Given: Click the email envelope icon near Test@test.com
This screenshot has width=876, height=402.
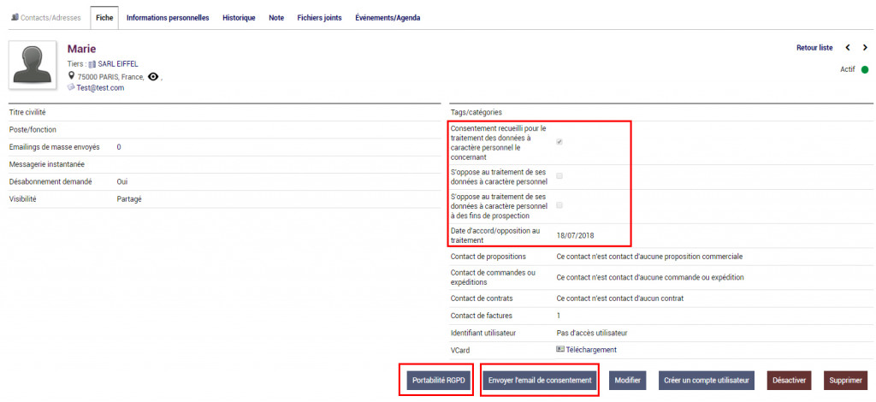Looking at the screenshot, I should coord(71,87).
